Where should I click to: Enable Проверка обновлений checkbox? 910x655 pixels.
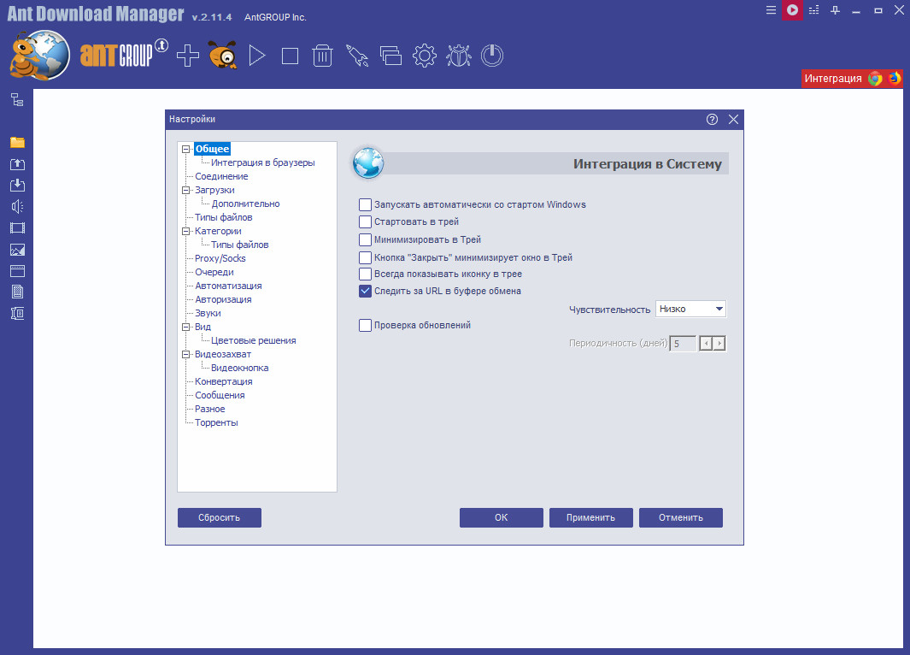pyautogui.click(x=365, y=326)
